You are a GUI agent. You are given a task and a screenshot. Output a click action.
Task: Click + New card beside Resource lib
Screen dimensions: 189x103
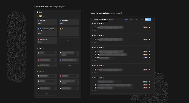click(69, 41)
